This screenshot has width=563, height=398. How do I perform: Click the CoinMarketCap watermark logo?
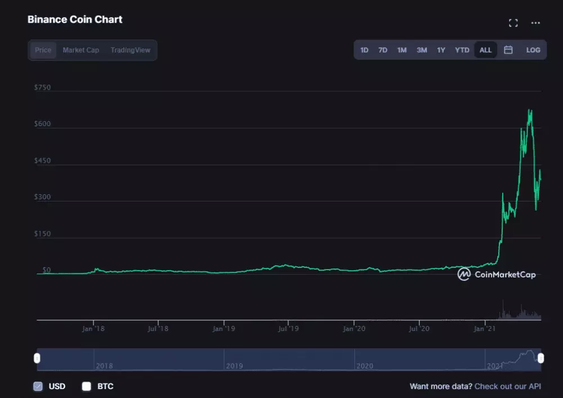[x=464, y=275]
